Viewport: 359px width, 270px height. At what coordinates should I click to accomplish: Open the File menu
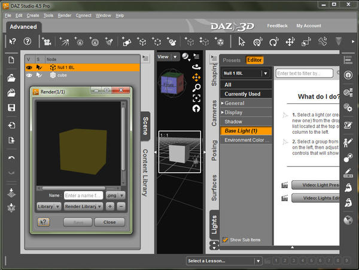click(8, 16)
